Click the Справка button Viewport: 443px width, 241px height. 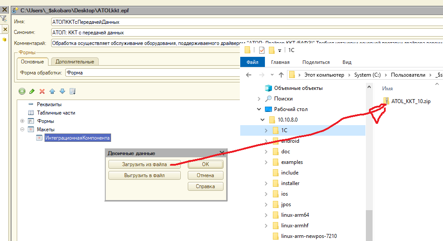tap(205, 186)
